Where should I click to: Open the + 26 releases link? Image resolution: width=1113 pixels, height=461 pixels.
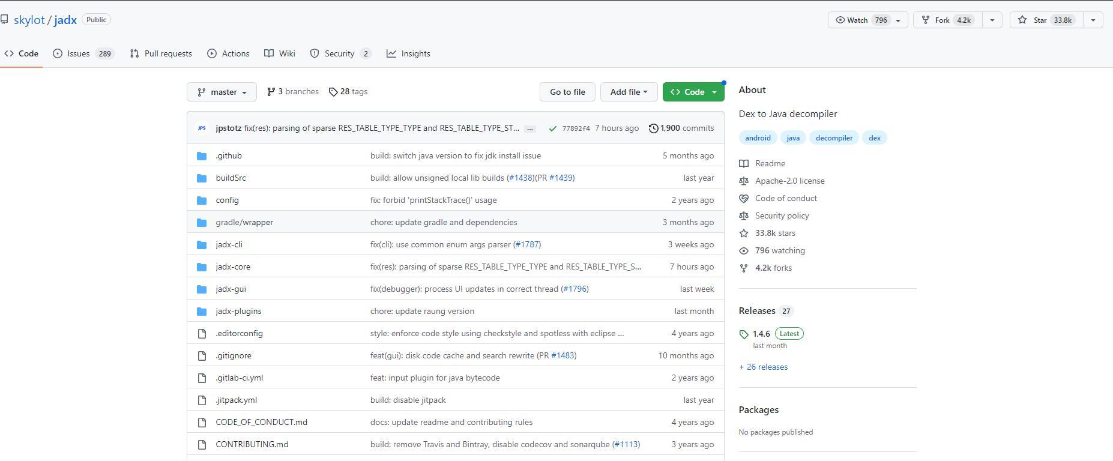(763, 367)
